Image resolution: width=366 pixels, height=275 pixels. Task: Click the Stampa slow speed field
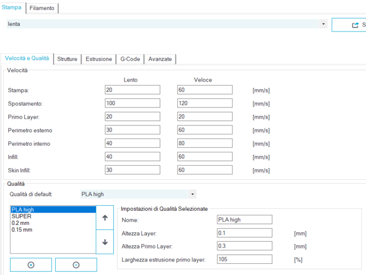pyautogui.click(x=132, y=90)
